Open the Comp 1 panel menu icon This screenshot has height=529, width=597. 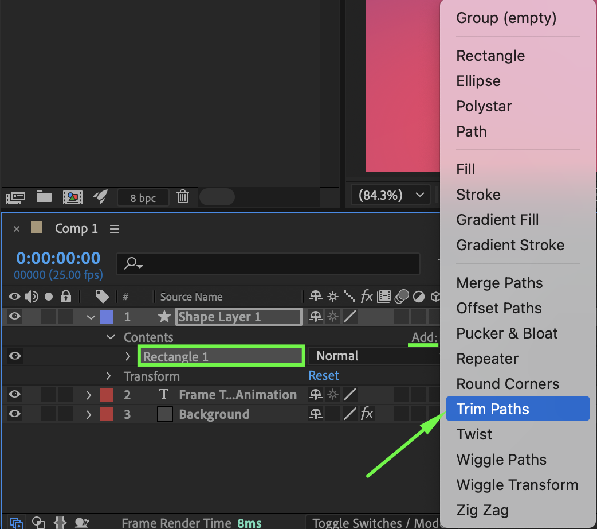(115, 229)
